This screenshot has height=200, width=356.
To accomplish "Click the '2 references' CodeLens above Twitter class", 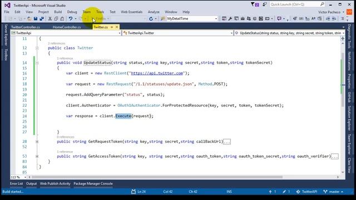I will coord(57,43).
